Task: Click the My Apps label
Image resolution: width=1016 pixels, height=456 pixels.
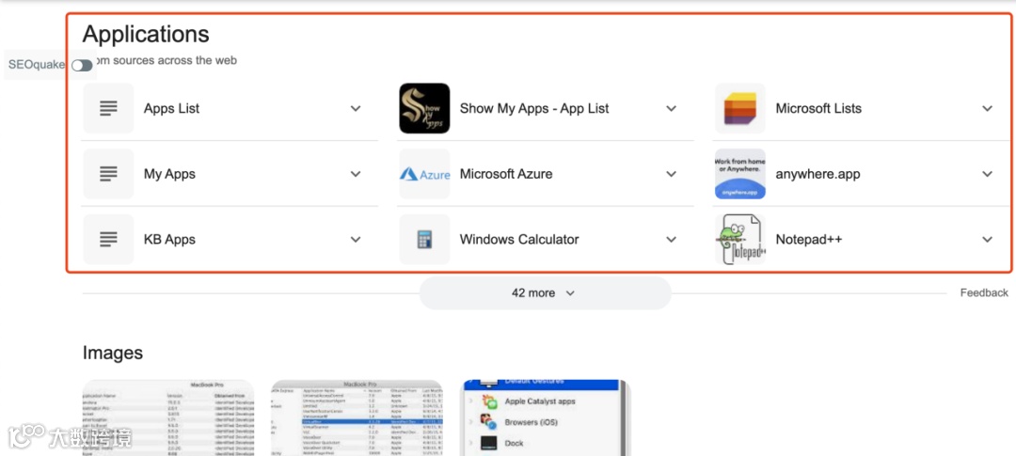Action: [169, 174]
